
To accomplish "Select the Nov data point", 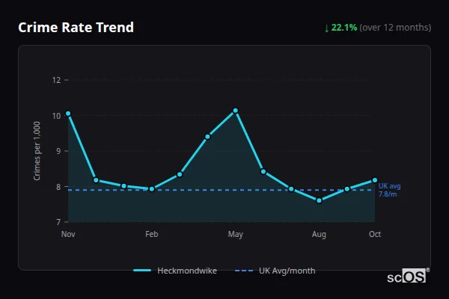I will (68, 114).
